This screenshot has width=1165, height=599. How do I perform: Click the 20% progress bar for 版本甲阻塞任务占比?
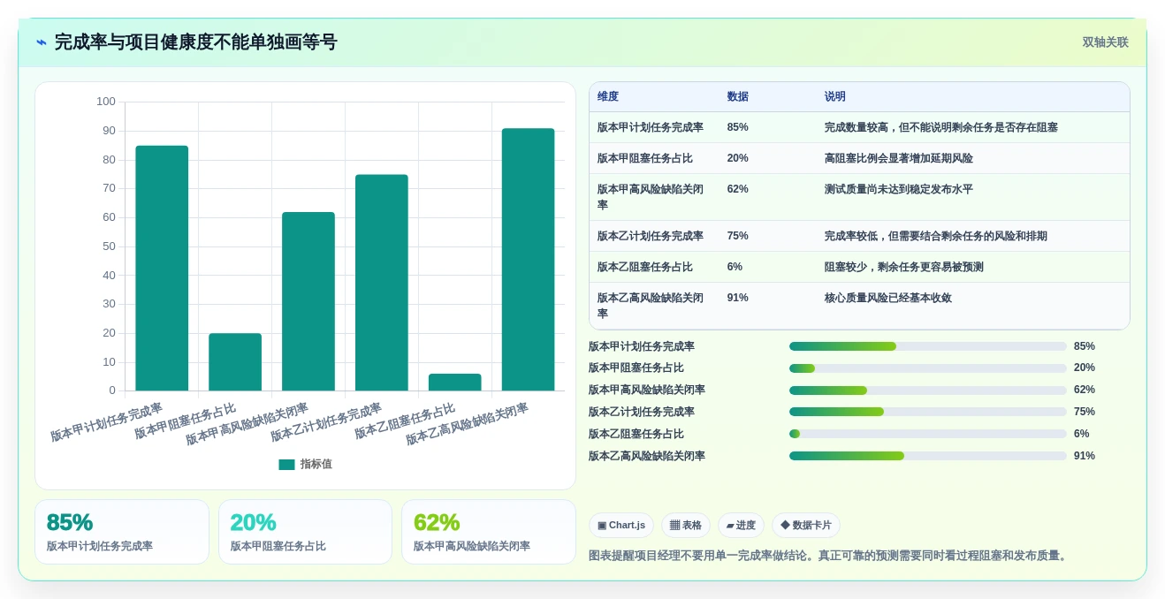[x=928, y=368]
